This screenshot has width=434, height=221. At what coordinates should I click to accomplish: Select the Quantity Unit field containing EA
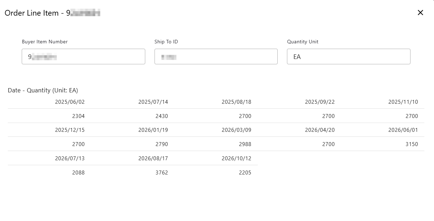coord(348,56)
